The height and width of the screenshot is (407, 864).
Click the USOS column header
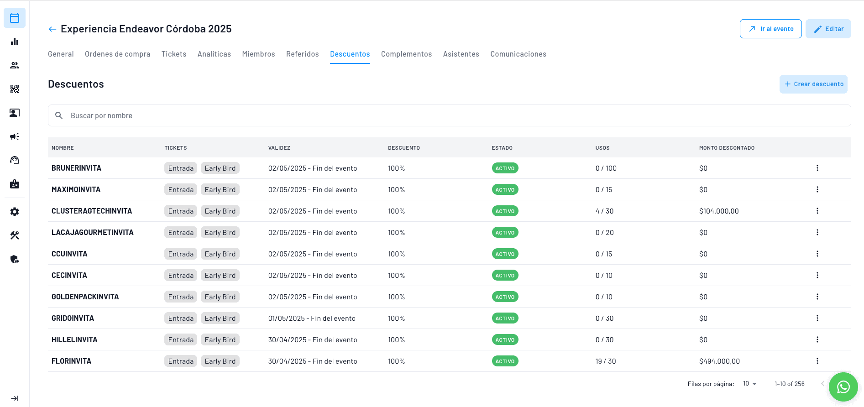click(x=602, y=148)
